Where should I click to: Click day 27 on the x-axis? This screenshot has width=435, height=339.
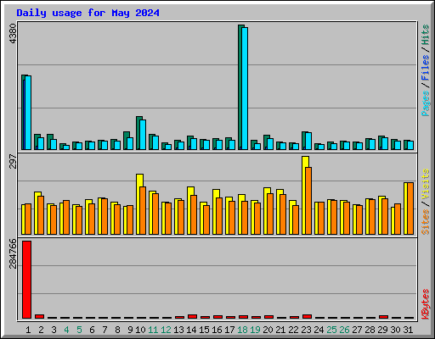click(357, 330)
